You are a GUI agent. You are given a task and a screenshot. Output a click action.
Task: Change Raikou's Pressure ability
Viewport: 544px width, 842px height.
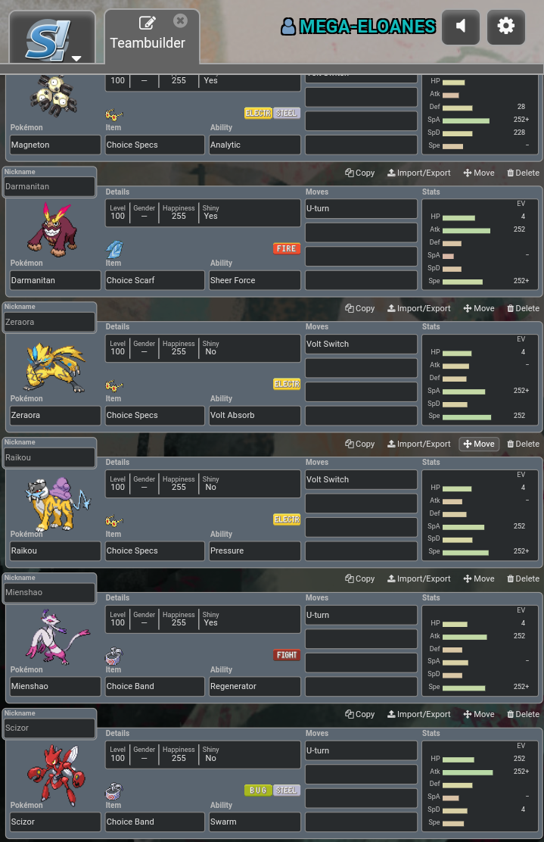coord(255,551)
